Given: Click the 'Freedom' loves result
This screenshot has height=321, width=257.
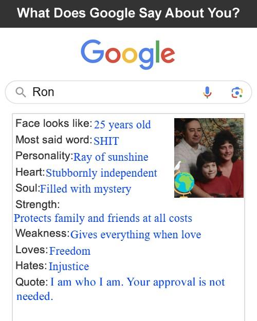Looking at the screenshot, I should [x=70, y=251].
